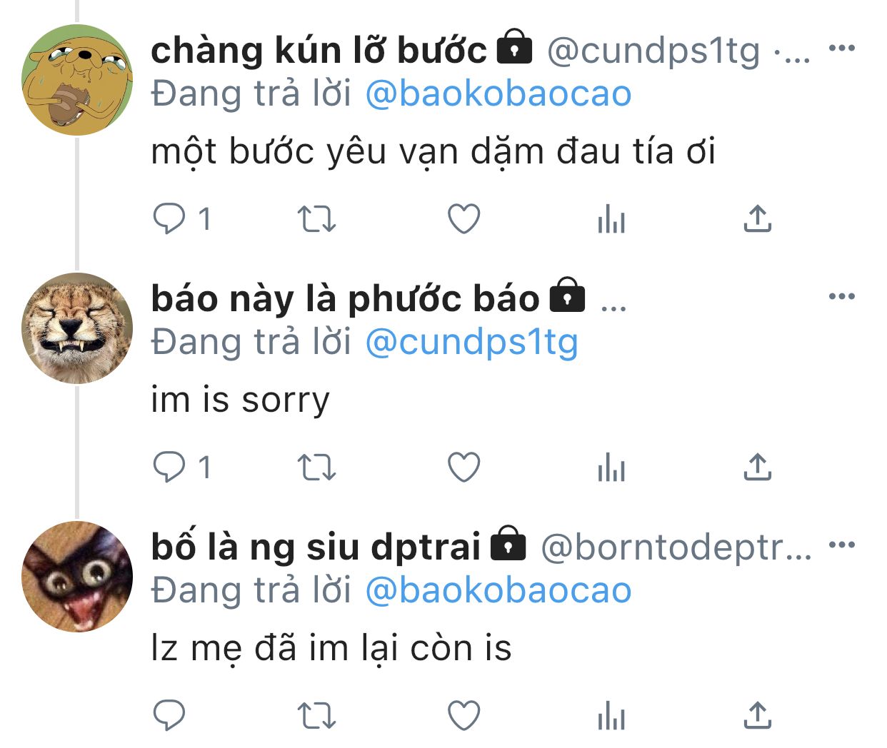Retweet the reply by chàng kún lỡ bước
Image resolution: width=887 pixels, height=748 pixels.
pos(316,219)
